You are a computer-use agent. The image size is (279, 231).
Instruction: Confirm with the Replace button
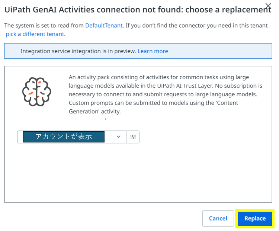(x=255, y=218)
